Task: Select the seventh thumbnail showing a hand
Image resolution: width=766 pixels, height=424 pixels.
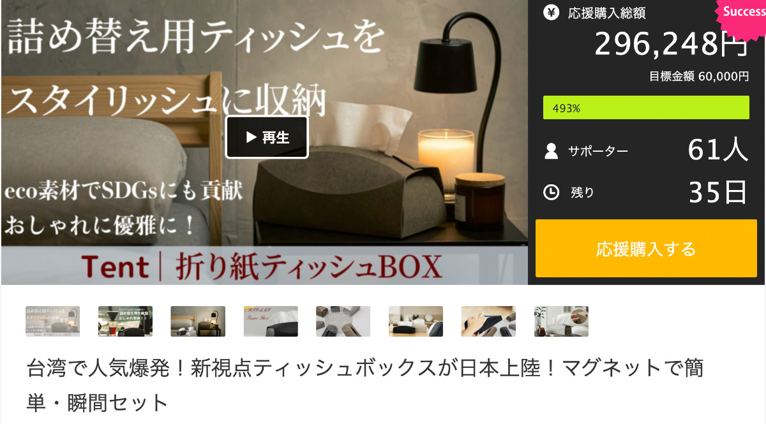Action: pos(489,321)
